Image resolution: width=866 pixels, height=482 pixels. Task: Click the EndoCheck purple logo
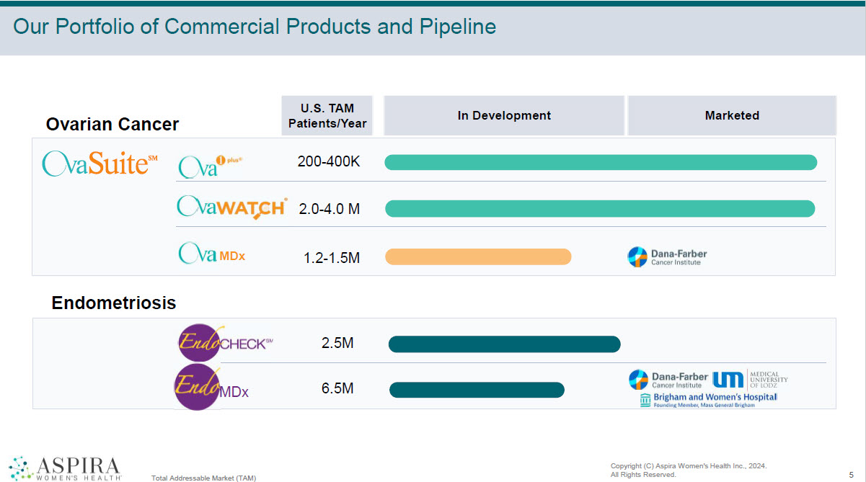224,343
